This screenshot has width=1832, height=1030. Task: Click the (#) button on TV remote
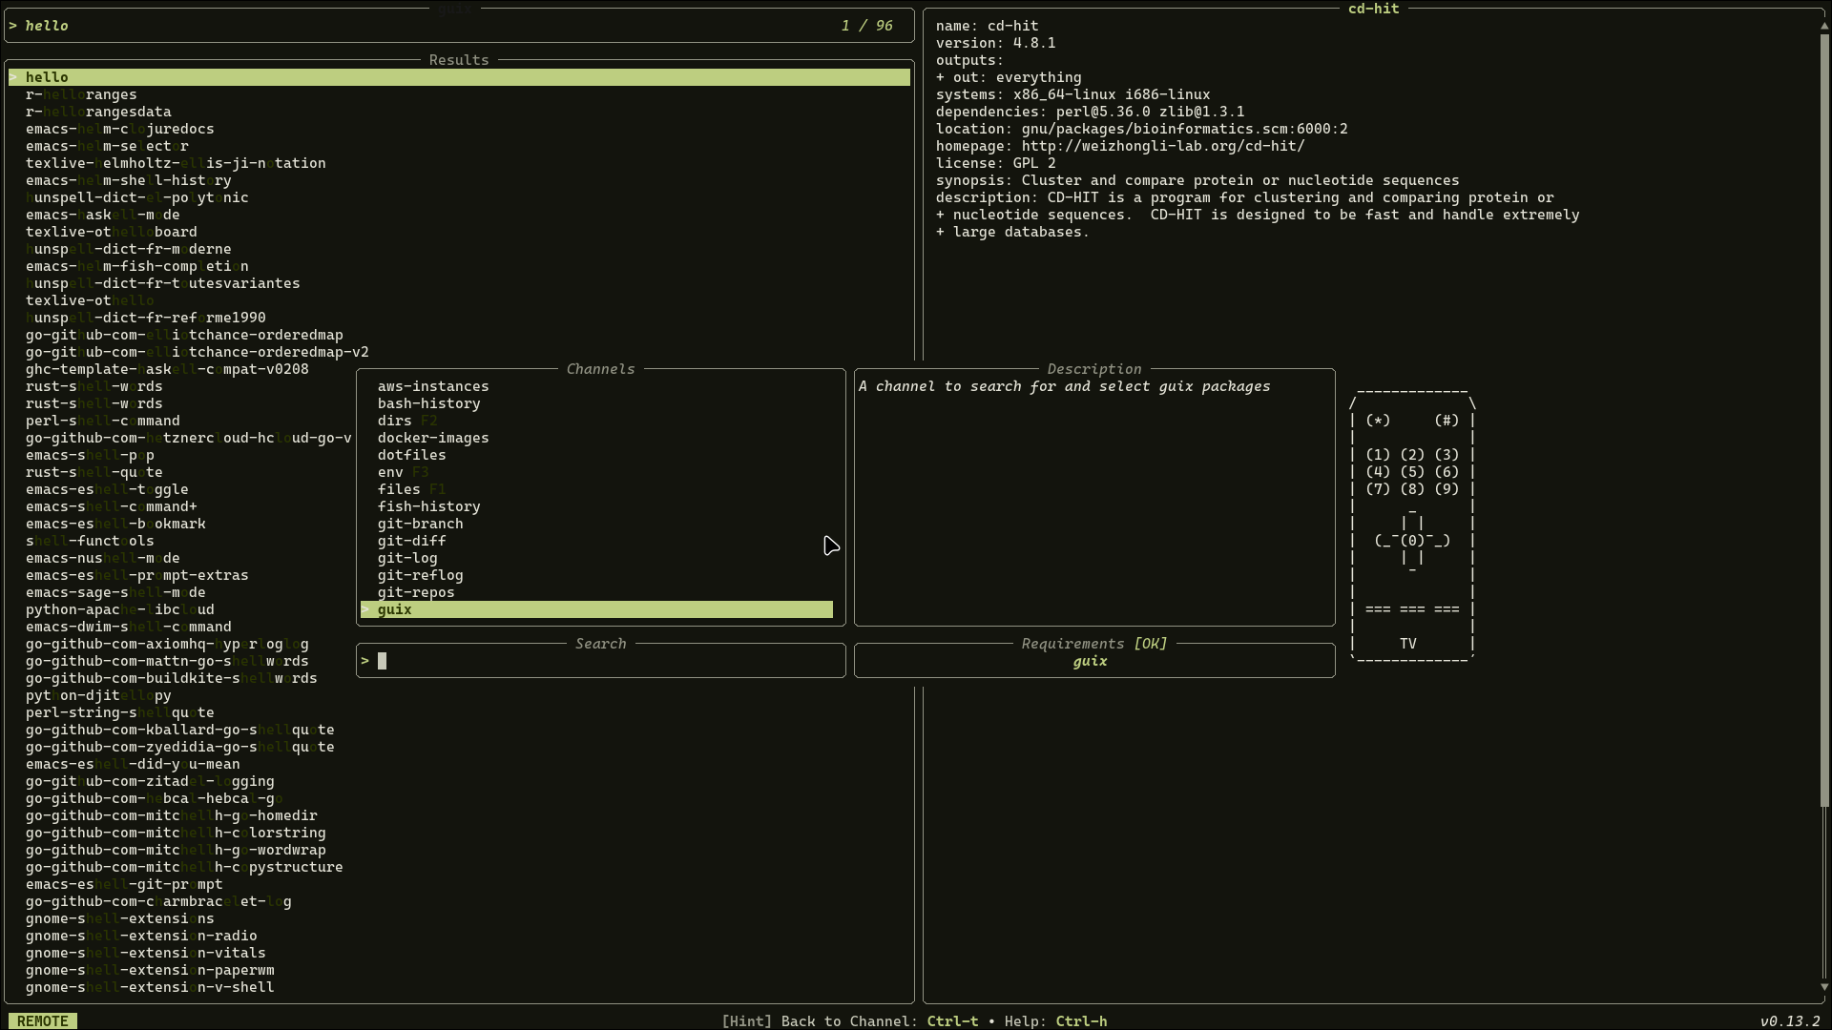[1446, 421]
